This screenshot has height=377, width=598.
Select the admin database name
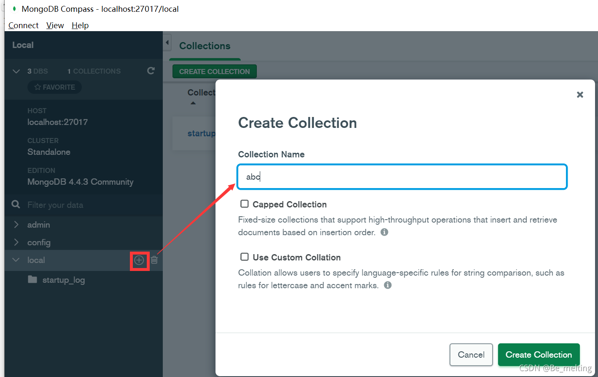coord(39,225)
